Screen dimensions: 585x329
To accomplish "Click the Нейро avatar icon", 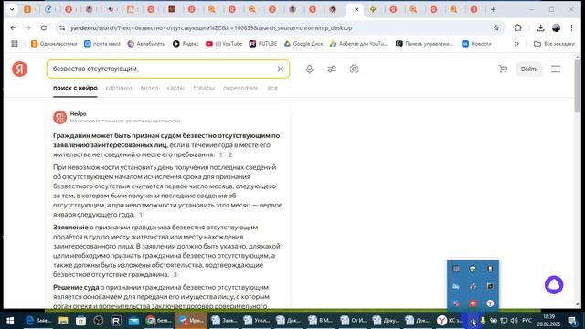I will click(59, 117).
